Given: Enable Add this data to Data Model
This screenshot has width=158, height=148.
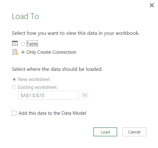Looking at the screenshot, I should pos(14,113).
